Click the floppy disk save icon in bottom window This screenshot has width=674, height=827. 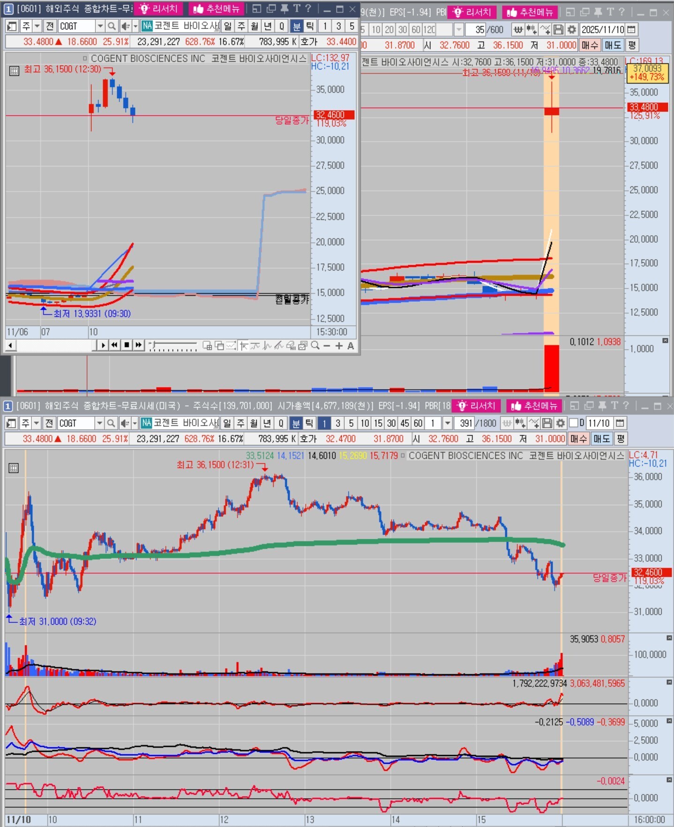[x=547, y=424]
